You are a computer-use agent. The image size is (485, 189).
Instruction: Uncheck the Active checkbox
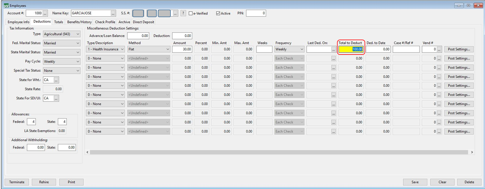218,13
